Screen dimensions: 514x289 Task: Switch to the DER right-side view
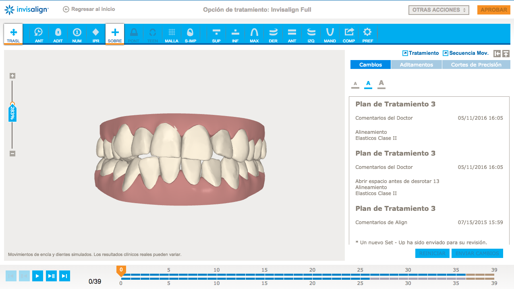pyautogui.click(x=273, y=34)
